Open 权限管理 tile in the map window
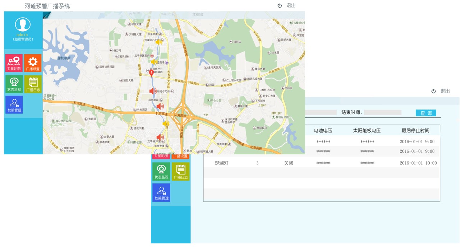Image resolution: width=466 pixels, height=252 pixels. pyautogui.click(x=14, y=105)
